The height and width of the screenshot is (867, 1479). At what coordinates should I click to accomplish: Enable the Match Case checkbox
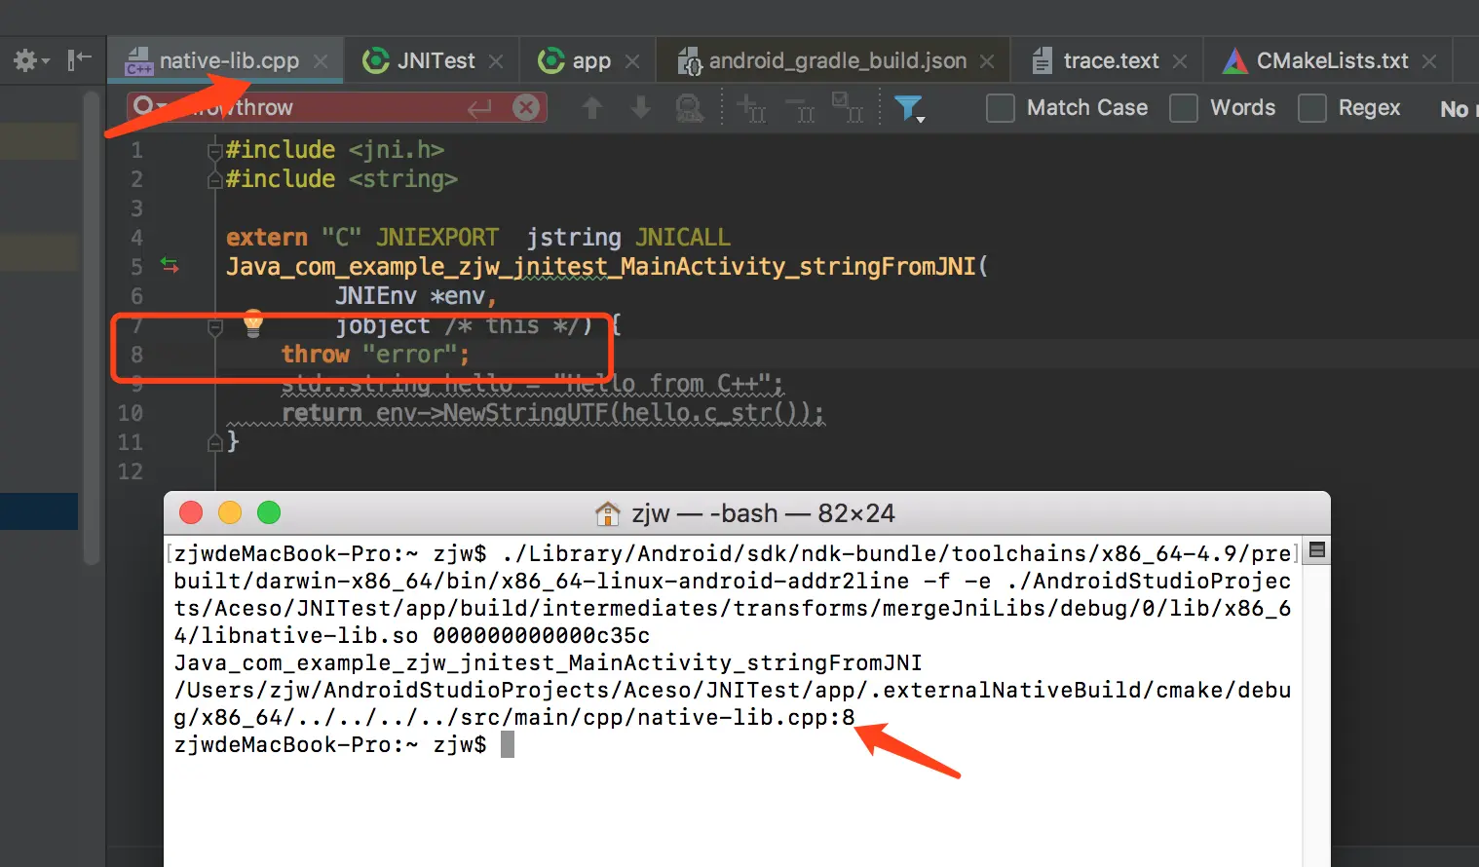click(1001, 108)
